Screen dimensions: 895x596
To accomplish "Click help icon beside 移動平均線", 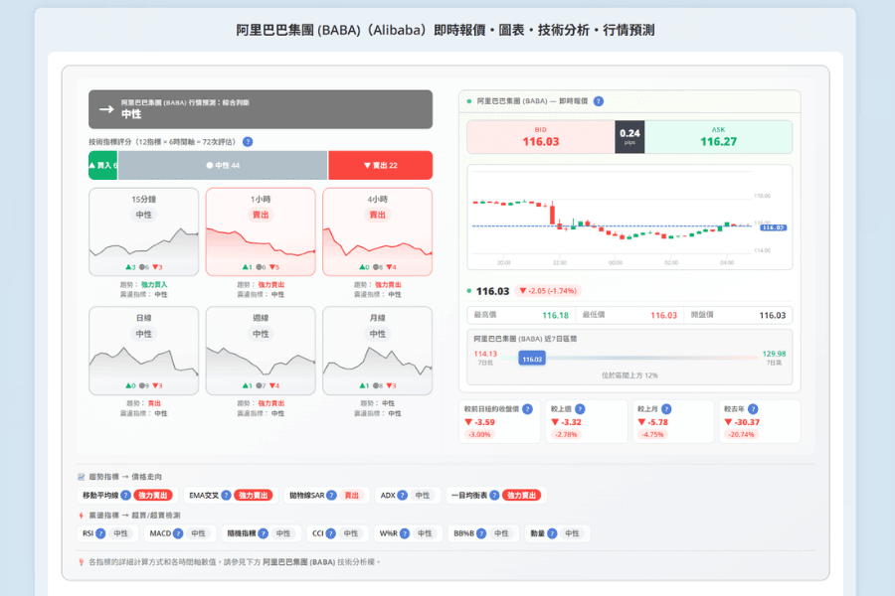I will tap(125, 495).
